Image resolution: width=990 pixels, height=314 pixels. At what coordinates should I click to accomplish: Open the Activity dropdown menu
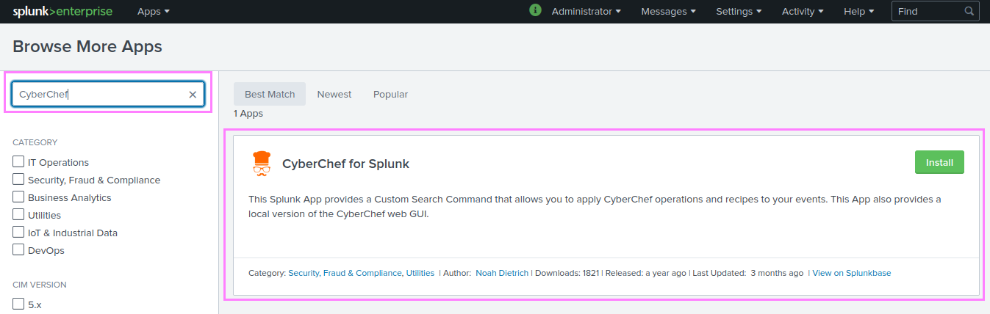[803, 12]
